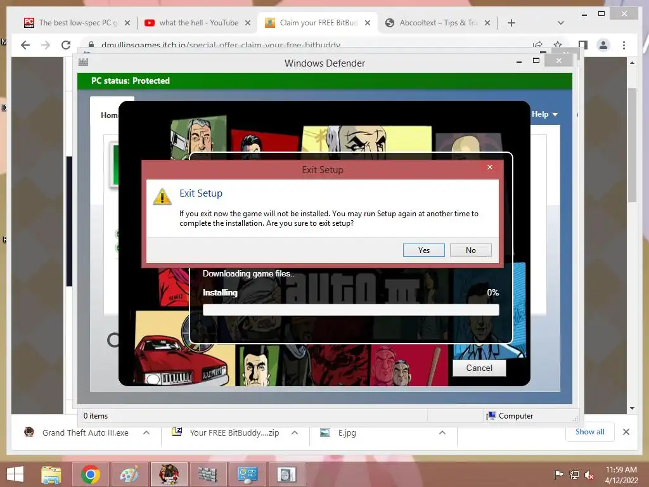The width and height of the screenshot is (649, 487).
Task: Click the share page icon in address bar
Action: [x=537, y=45]
